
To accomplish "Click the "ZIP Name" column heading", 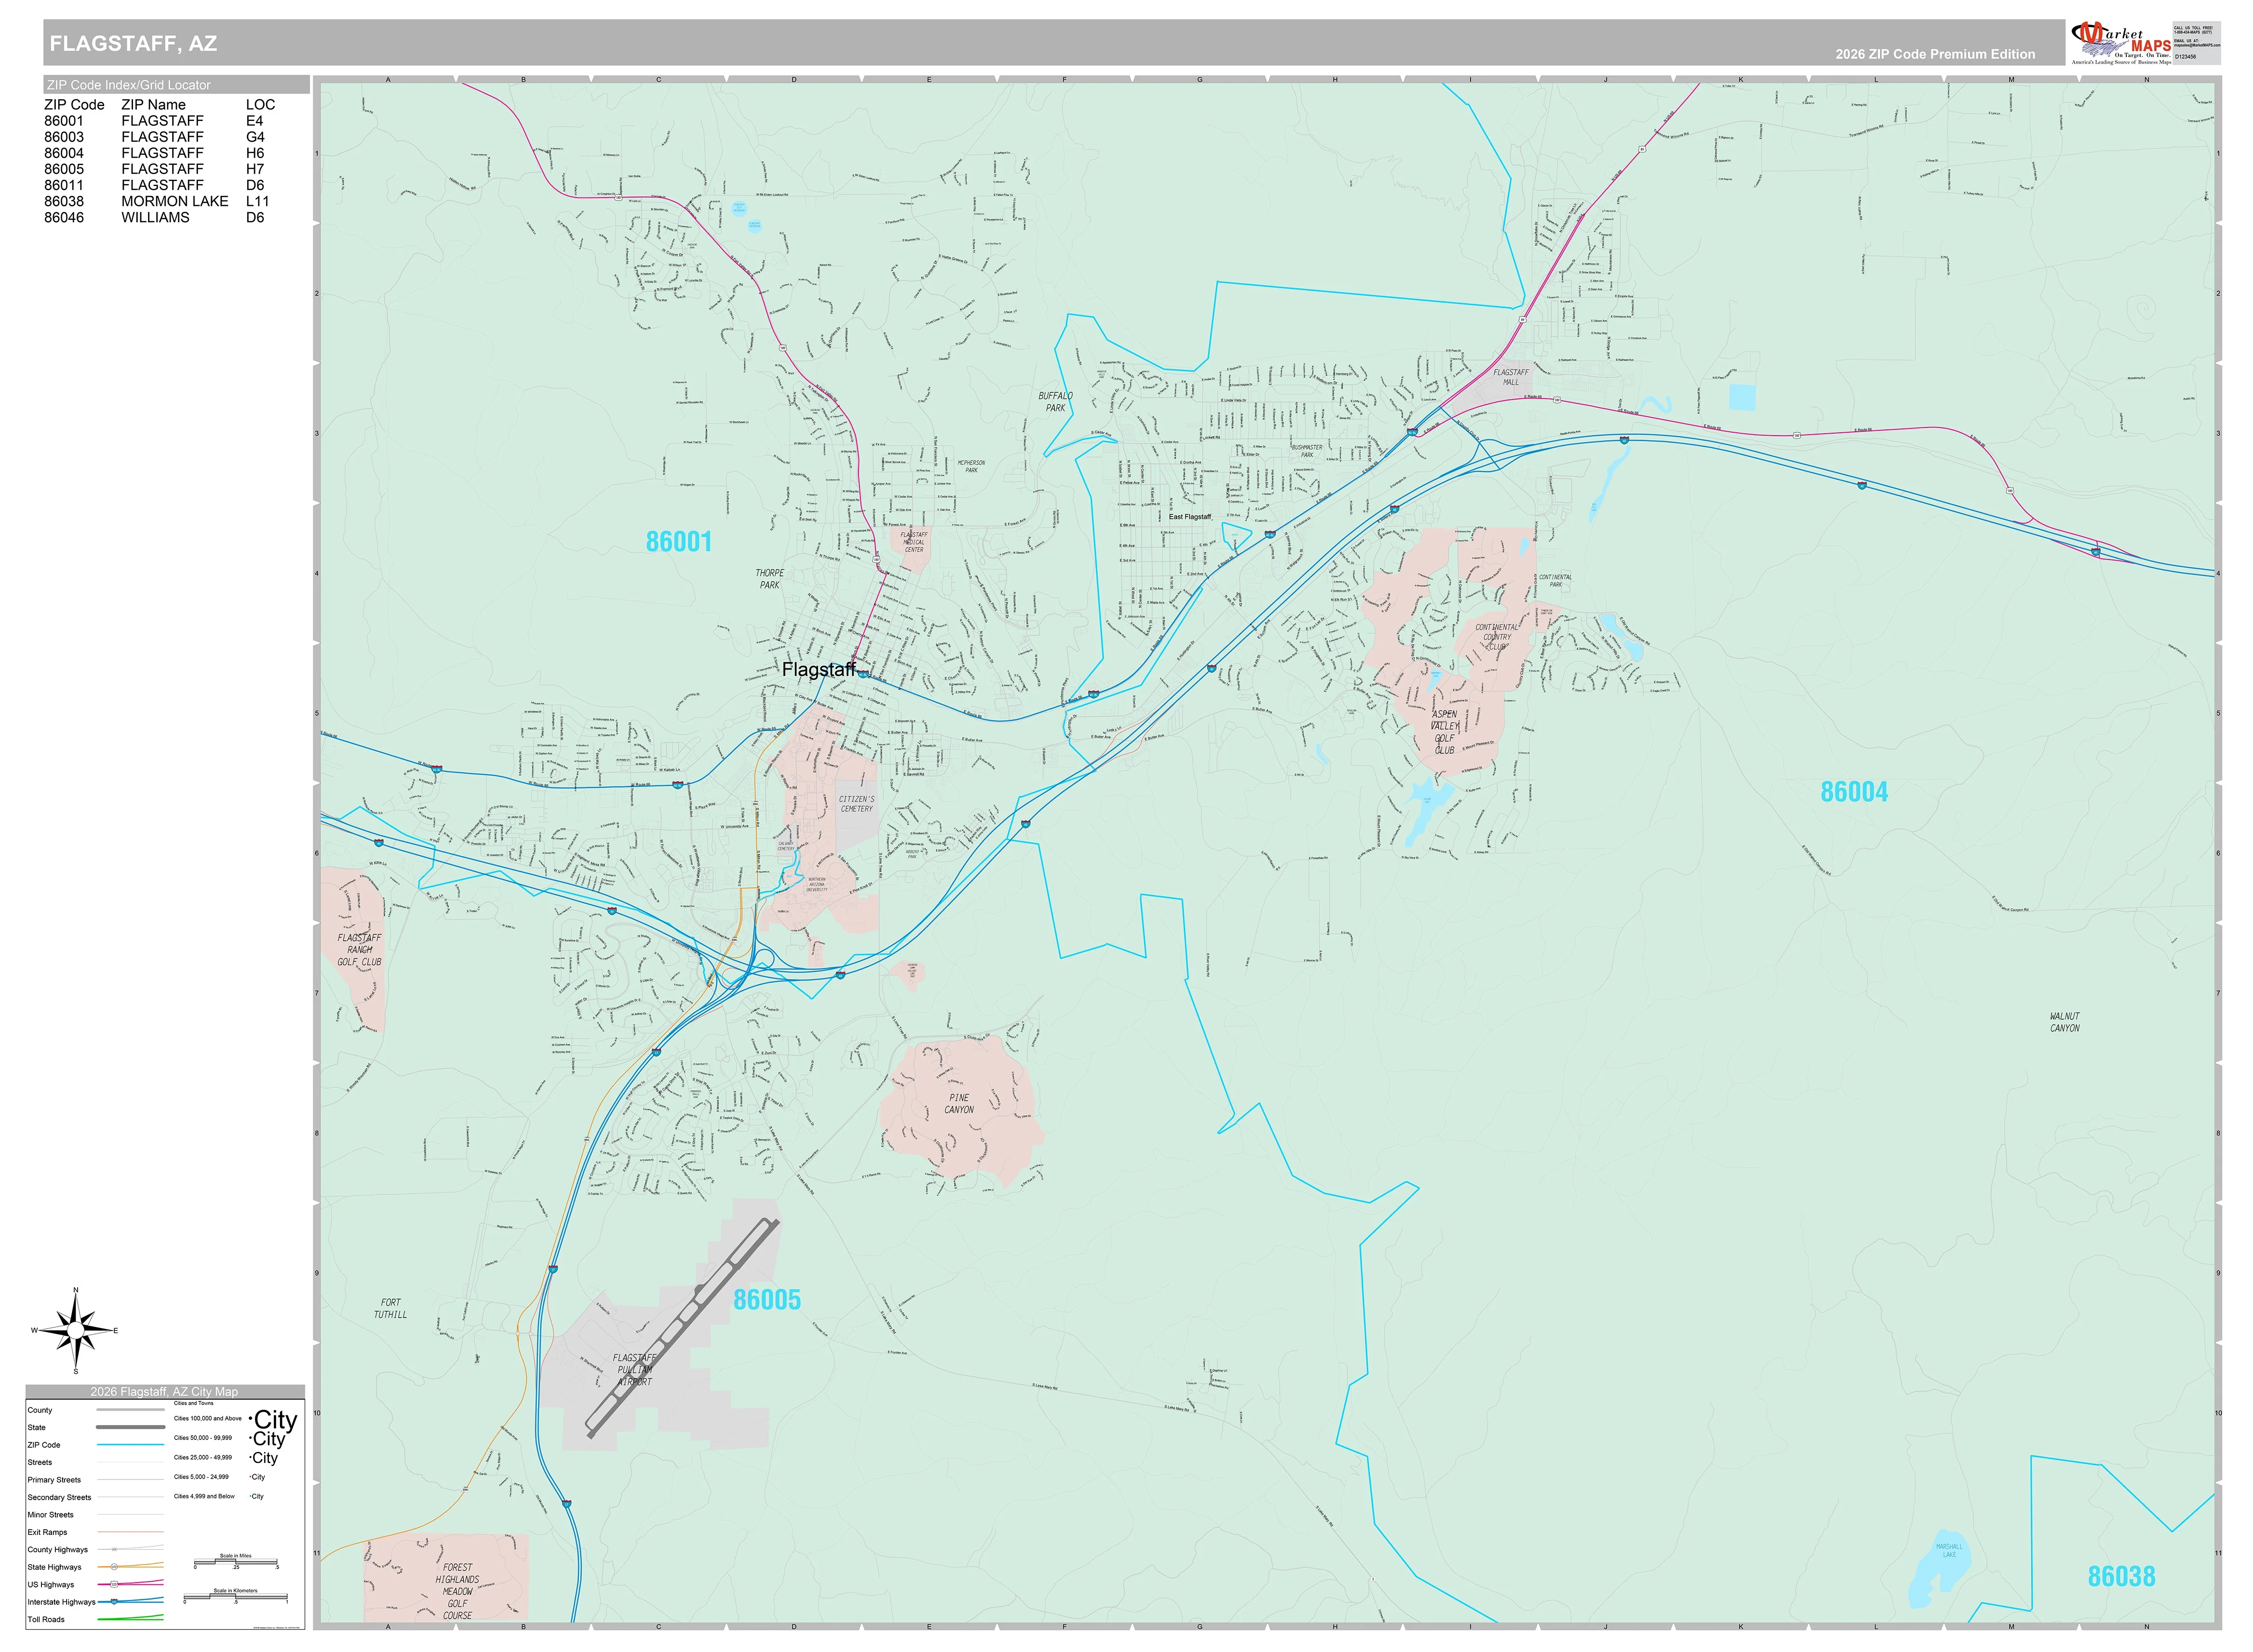I will click(153, 105).
